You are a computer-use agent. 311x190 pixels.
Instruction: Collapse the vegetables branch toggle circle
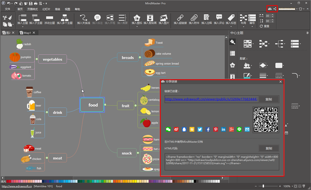(37, 59)
